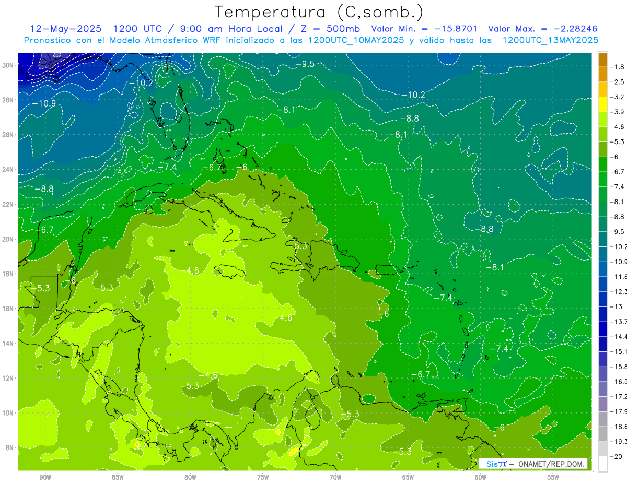The image size is (627, 484).
Task: Click white legend swatch below -20
Action: pos(602,464)
